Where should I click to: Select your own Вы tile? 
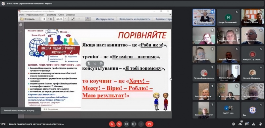(x=252, y=110)
